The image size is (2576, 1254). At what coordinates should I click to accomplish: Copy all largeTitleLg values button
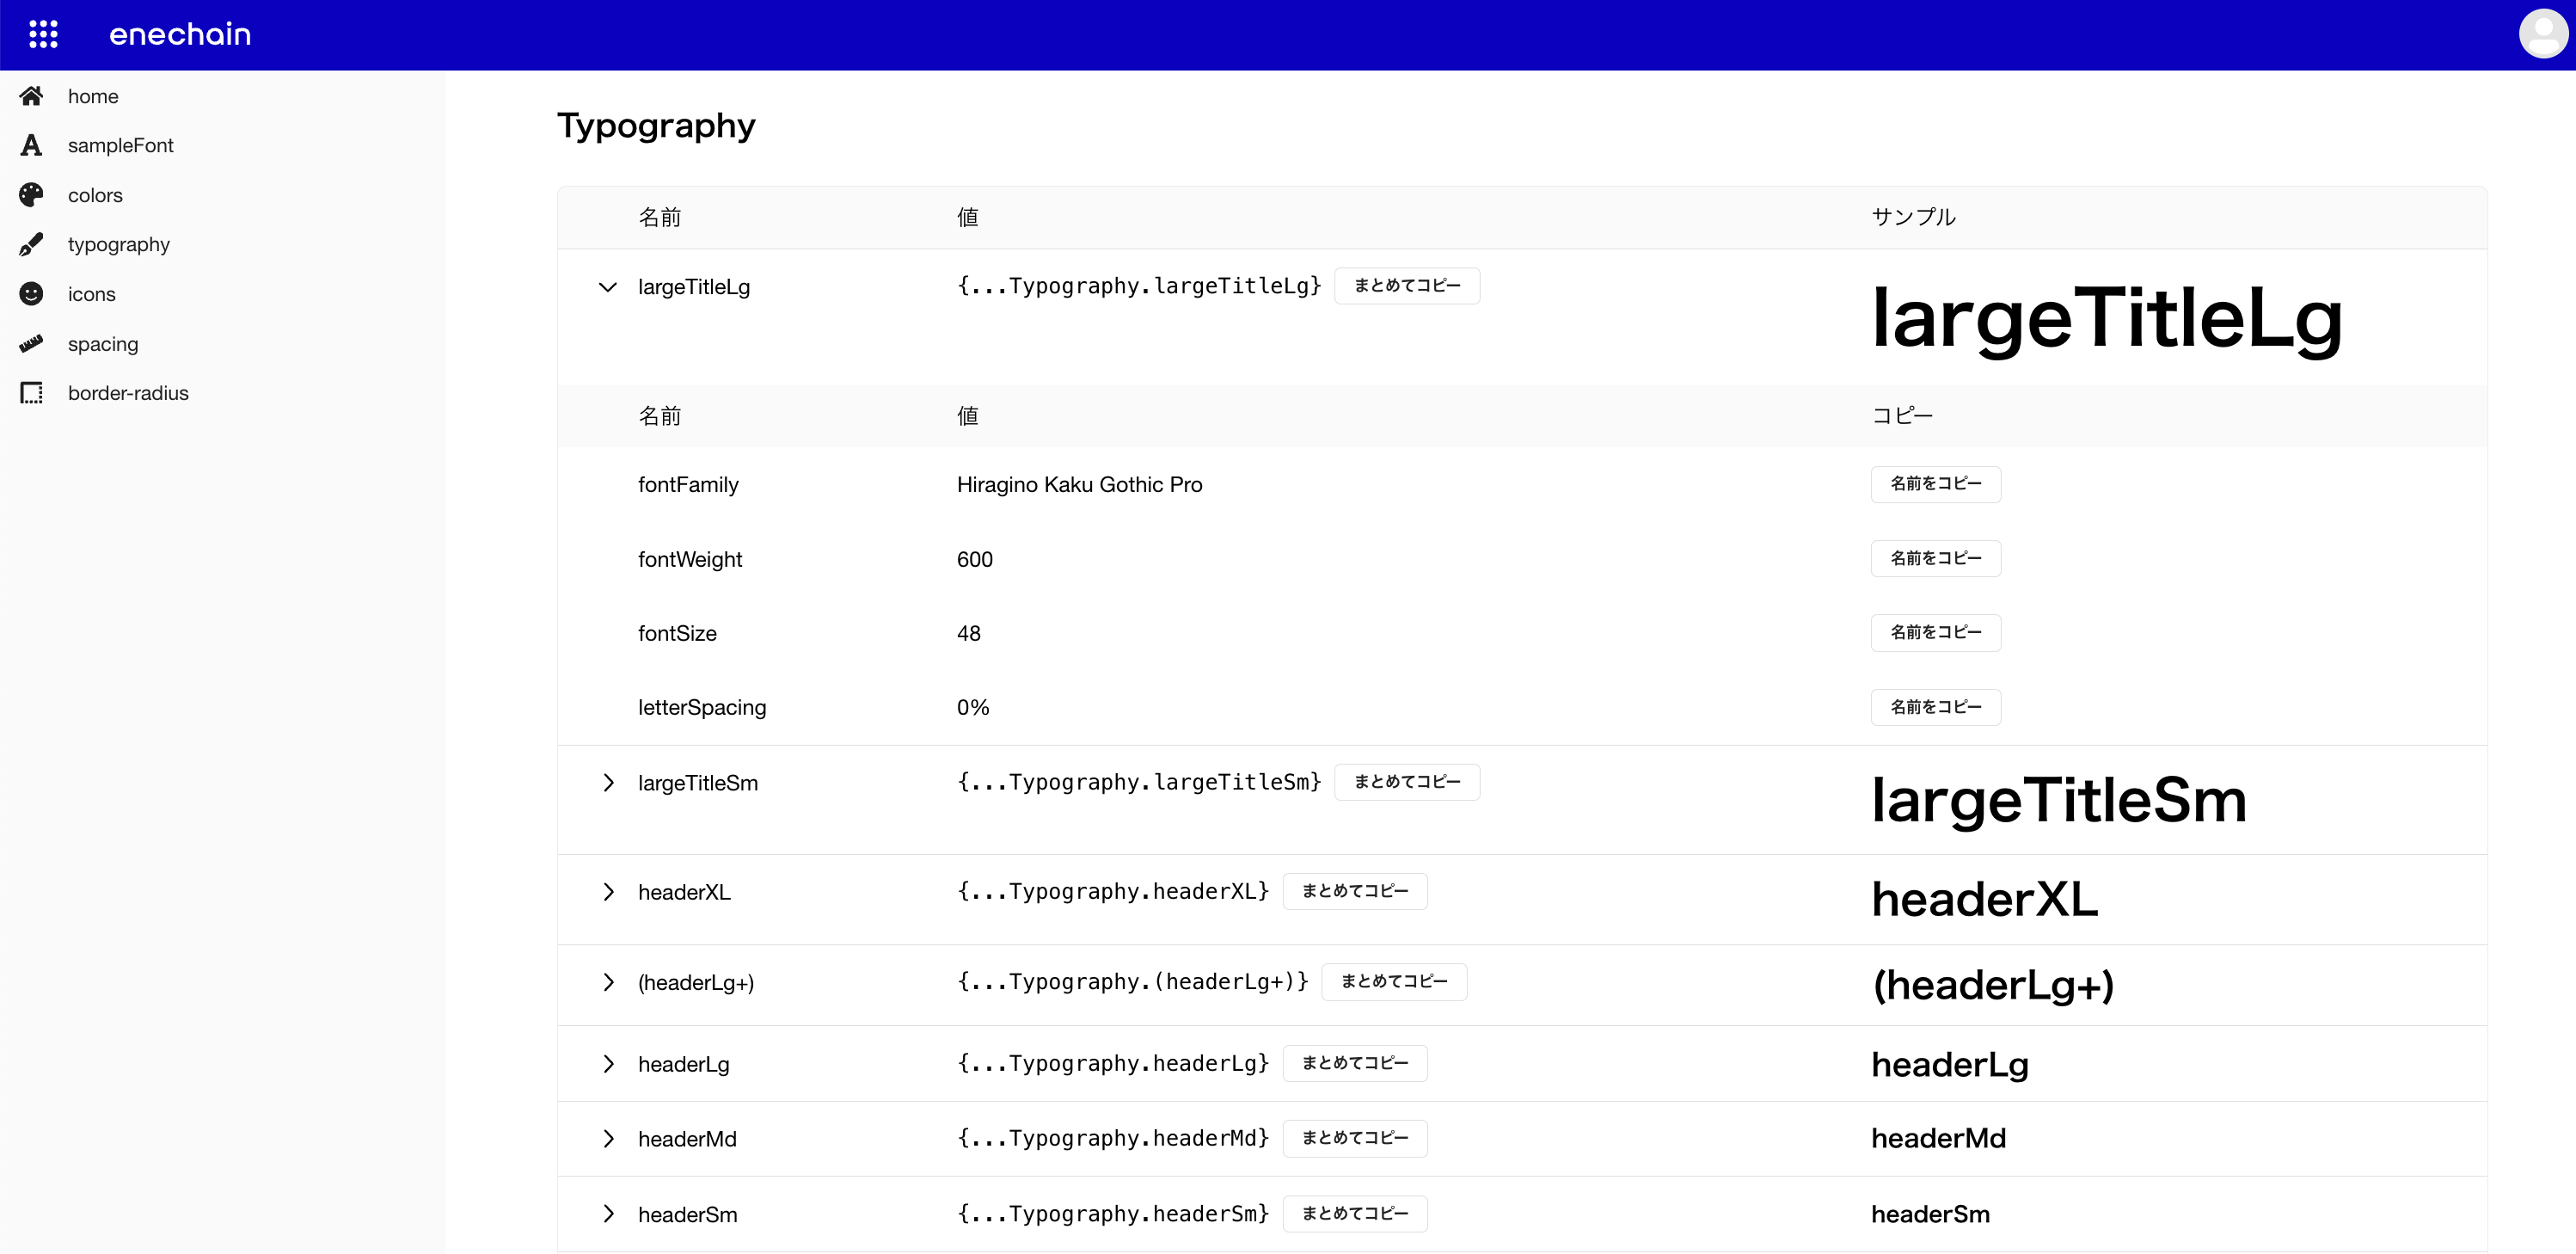(x=1406, y=286)
